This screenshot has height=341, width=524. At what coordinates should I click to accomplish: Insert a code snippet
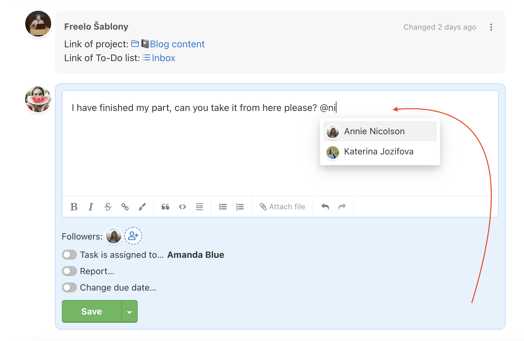[x=182, y=207]
